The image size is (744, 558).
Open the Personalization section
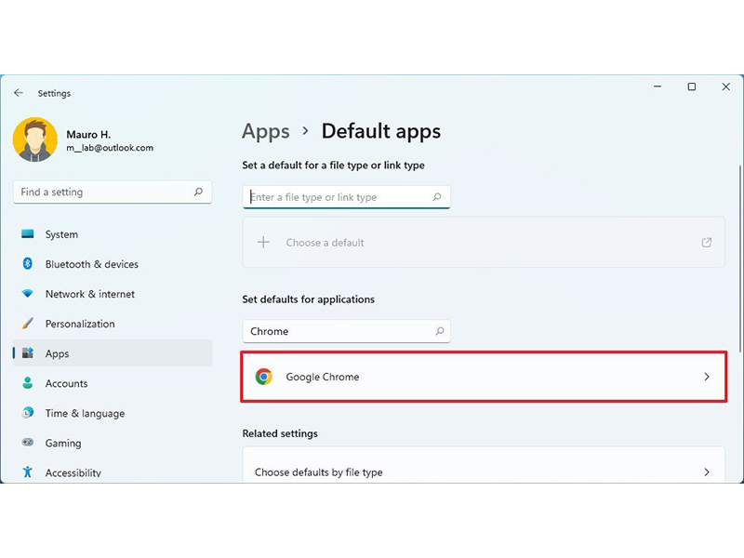[x=80, y=324]
